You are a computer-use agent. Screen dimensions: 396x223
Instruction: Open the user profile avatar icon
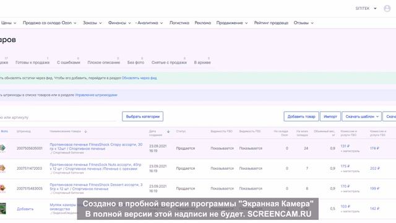click(x=387, y=9)
